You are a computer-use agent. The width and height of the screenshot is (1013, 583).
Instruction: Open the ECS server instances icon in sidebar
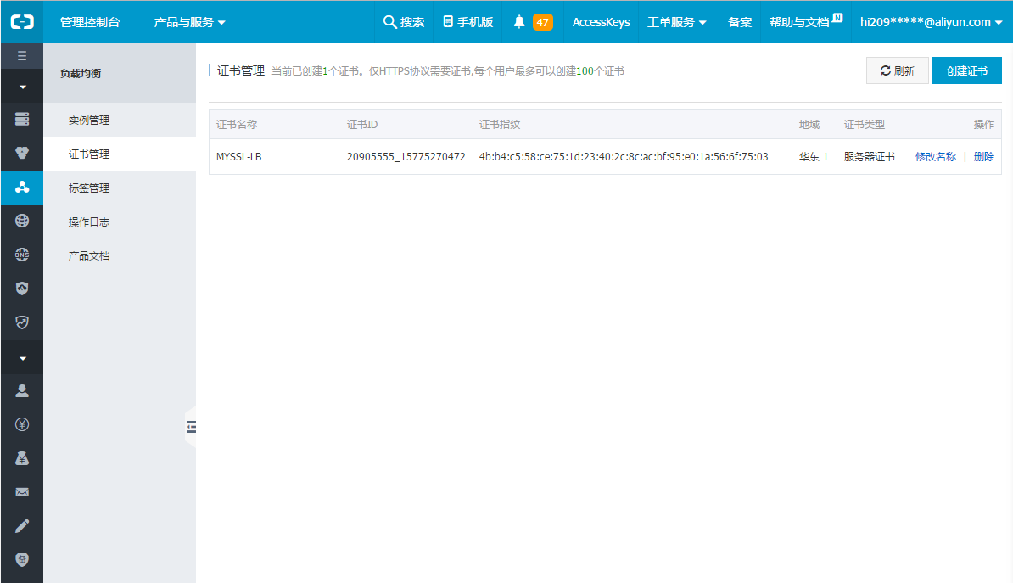(22, 119)
